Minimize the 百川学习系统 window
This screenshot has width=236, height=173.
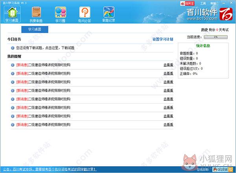[224, 3]
